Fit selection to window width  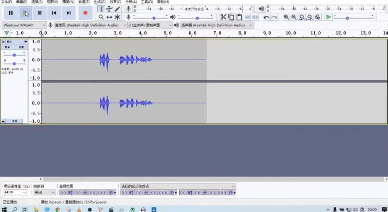(302, 17)
